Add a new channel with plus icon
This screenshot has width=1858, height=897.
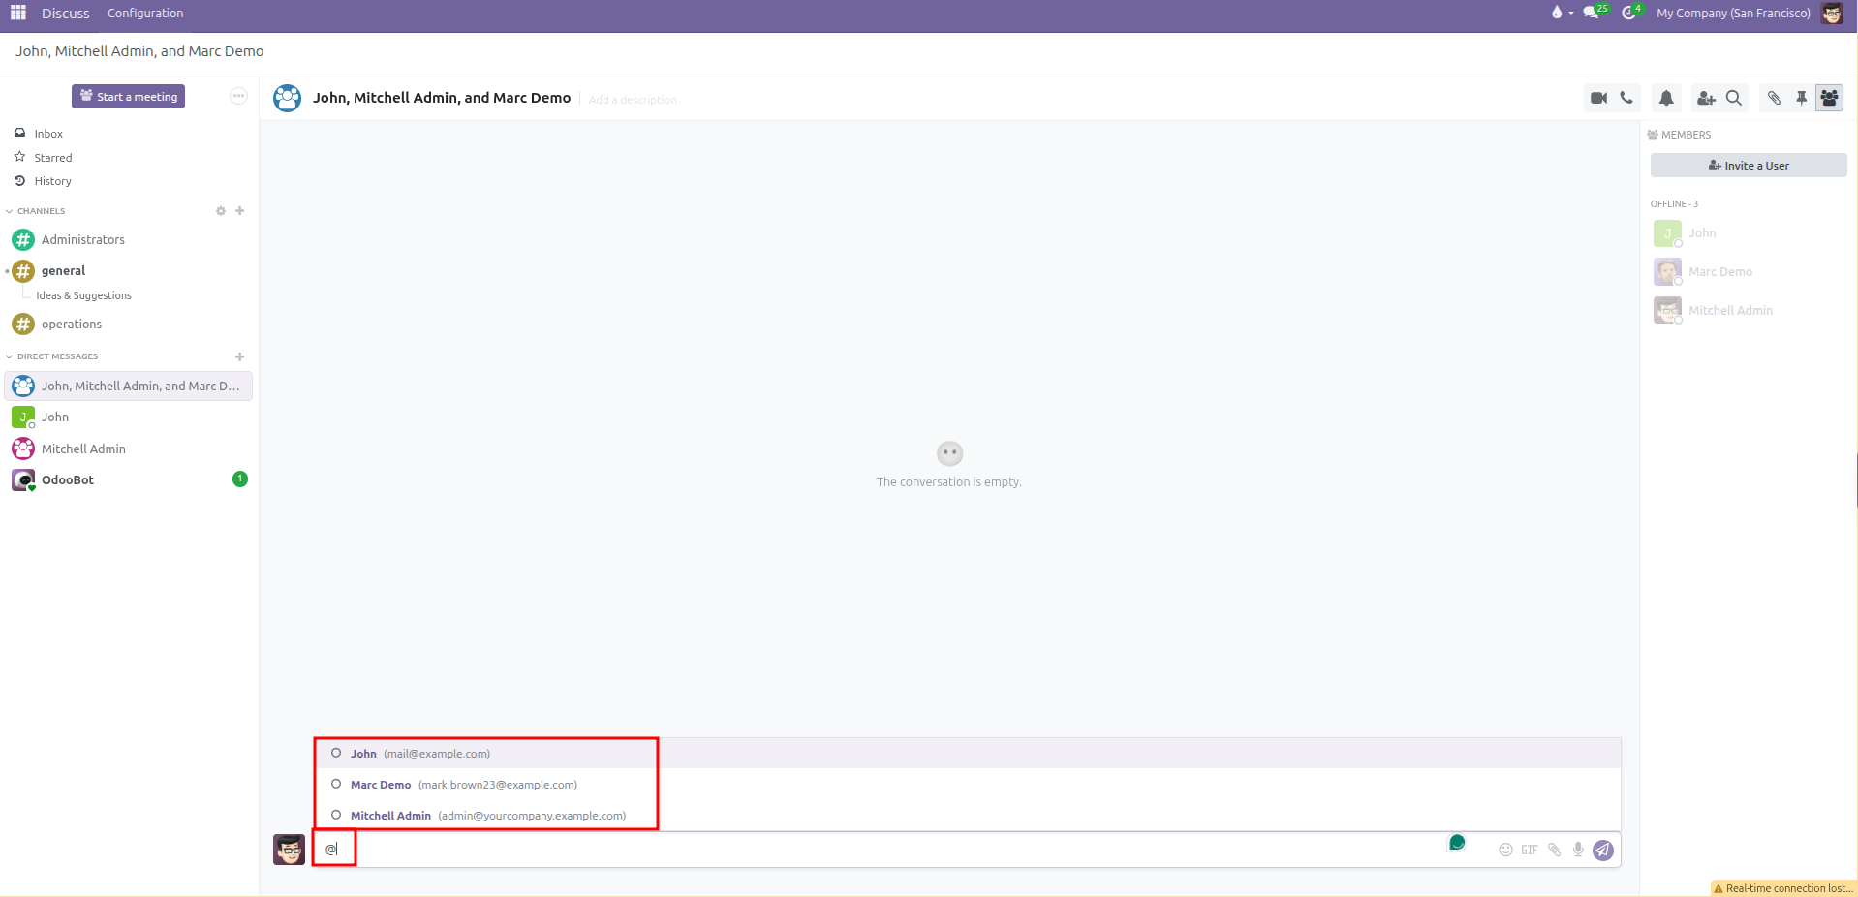click(240, 211)
